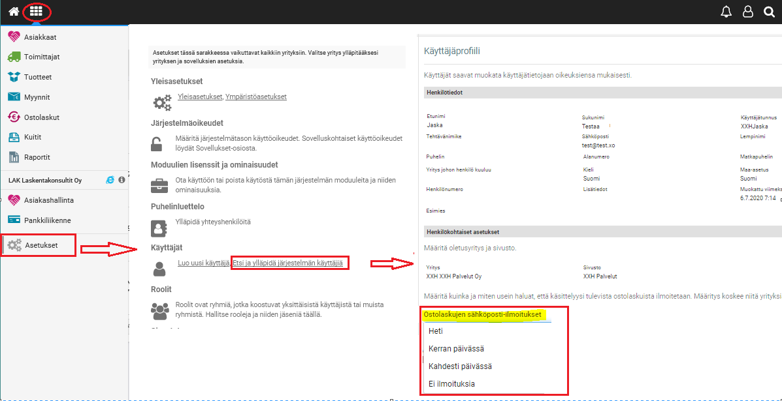This screenshot has height=401, width=782.
Task: Click Luo uusi käyttäjä link
Action: (x=203, y=263)
